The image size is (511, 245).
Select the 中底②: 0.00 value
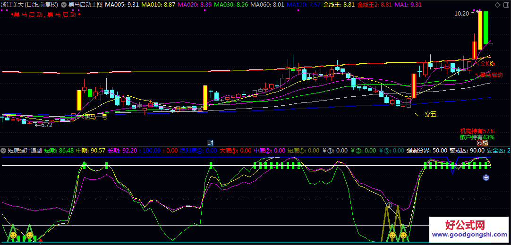tap(270, 151)
